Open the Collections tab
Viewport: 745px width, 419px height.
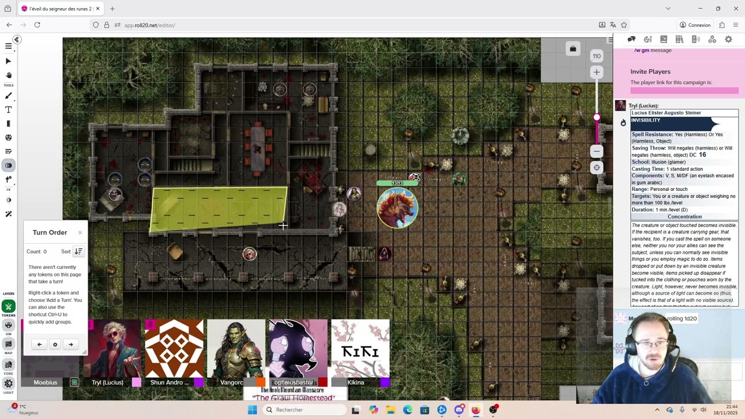712,40
